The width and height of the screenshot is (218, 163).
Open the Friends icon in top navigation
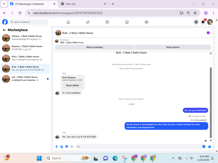[88, 22]
